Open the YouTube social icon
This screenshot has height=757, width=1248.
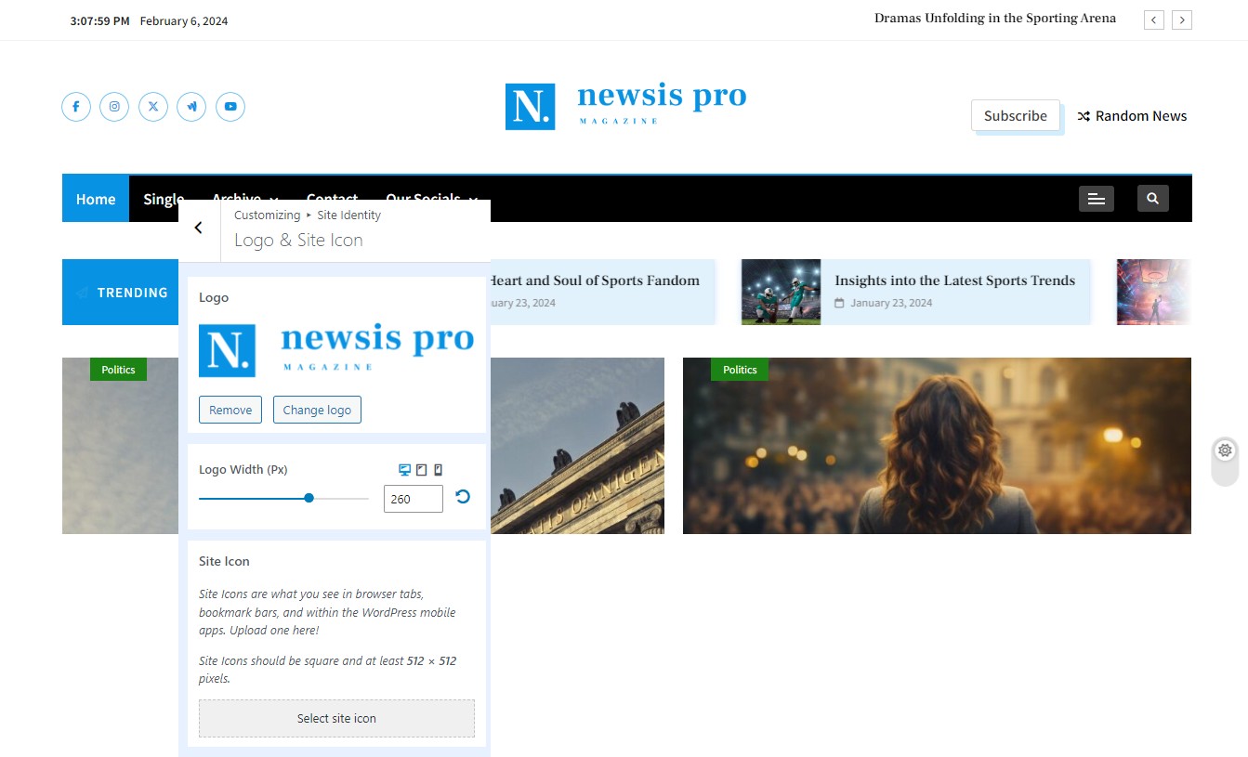(230, 107)
